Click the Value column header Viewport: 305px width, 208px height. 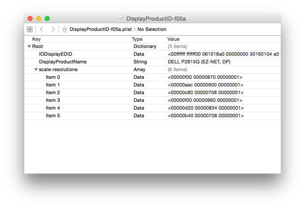pos(173,39)
